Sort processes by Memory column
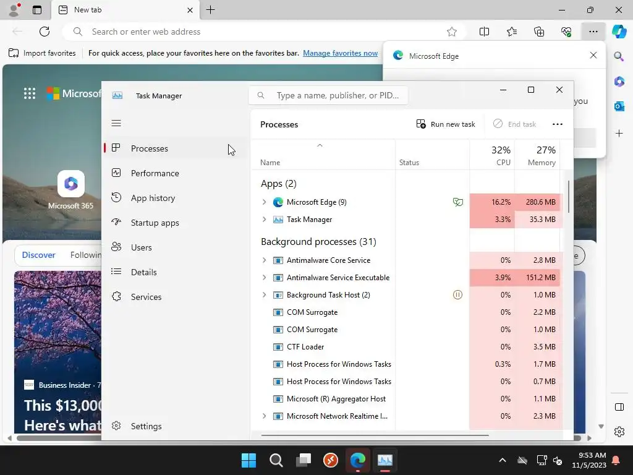The height and width of the screenshot is (475, 633). tap(537, 155)
